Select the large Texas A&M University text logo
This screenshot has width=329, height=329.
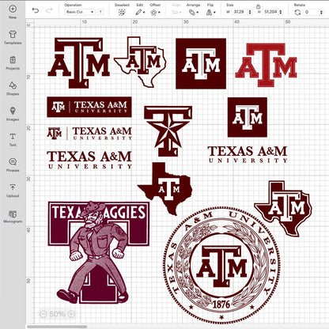point(89,160)
